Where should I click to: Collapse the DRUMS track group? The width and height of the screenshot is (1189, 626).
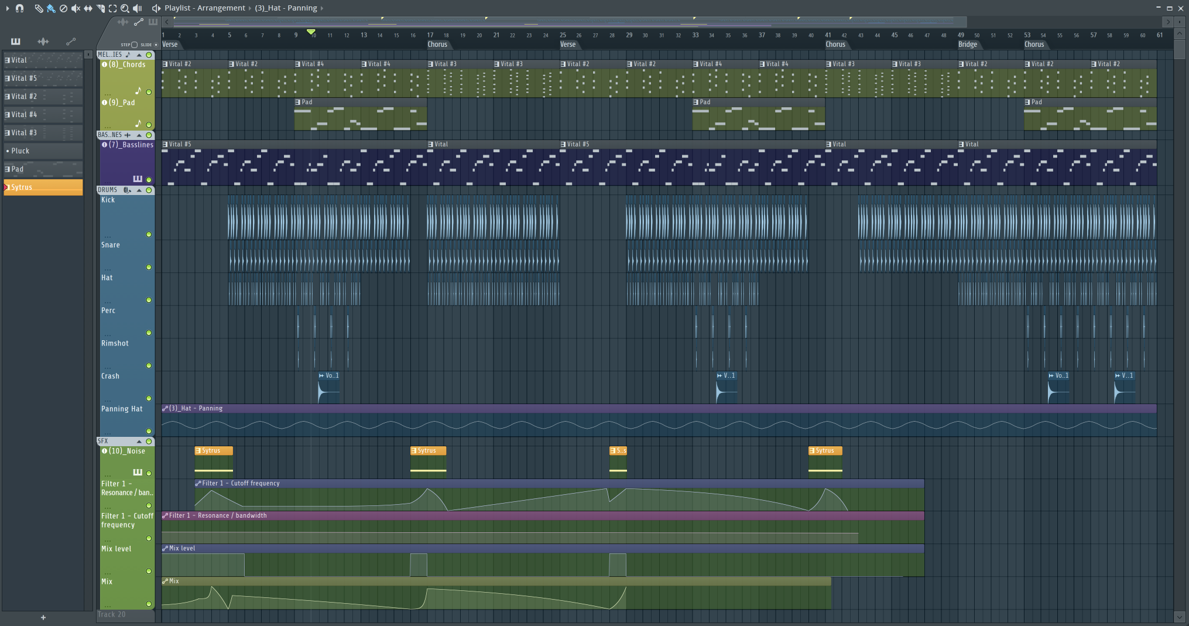139,190
